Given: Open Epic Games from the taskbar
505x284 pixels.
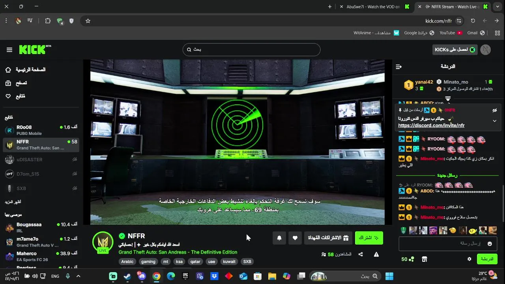Looking at the screenshot, I should pyautogui.click(x=185, y=276).
